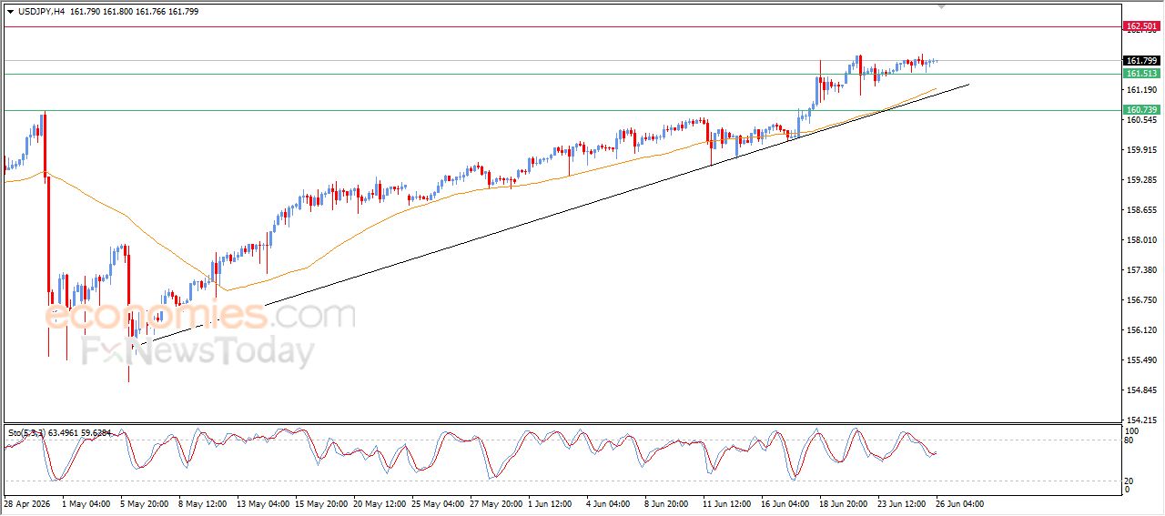This screenshot has height=516, width=1165.
Task: Click price axis value 155.490
Action: point(1140,360)
